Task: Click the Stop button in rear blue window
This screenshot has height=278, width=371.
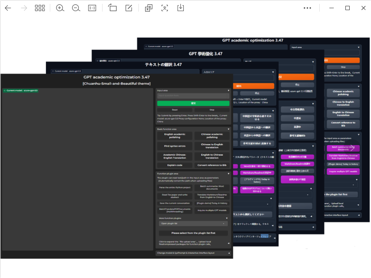Action: [343, 67]
